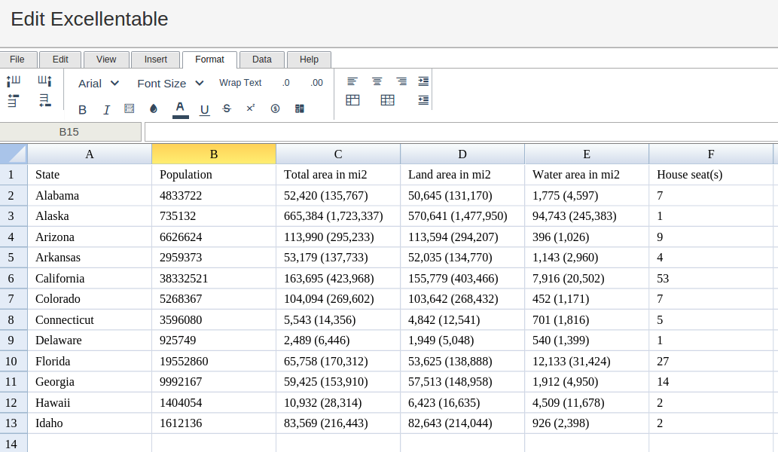Click the increase indent icon
This screenshot has height=452, width=778.
[x=423, y=81]
